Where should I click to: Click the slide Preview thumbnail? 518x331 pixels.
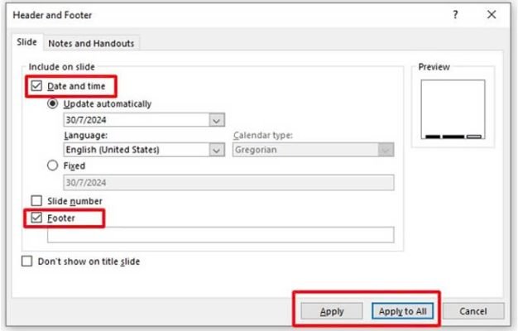[x=453, y=108]
